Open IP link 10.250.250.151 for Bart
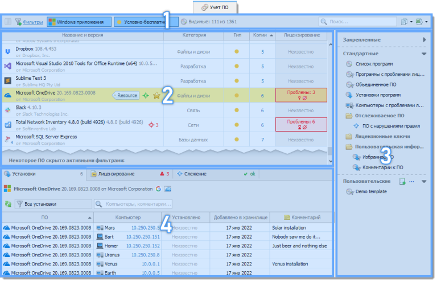The height and width of the screenshot is (282, 437). tap(143, 237)
